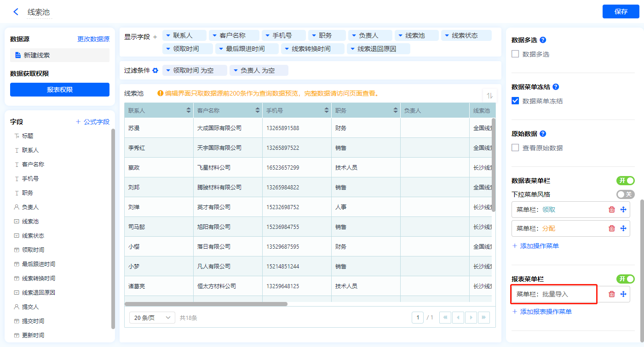Click the help icon beside 数据多选
This screenshot has width=644, height=347.
point(542,40)
